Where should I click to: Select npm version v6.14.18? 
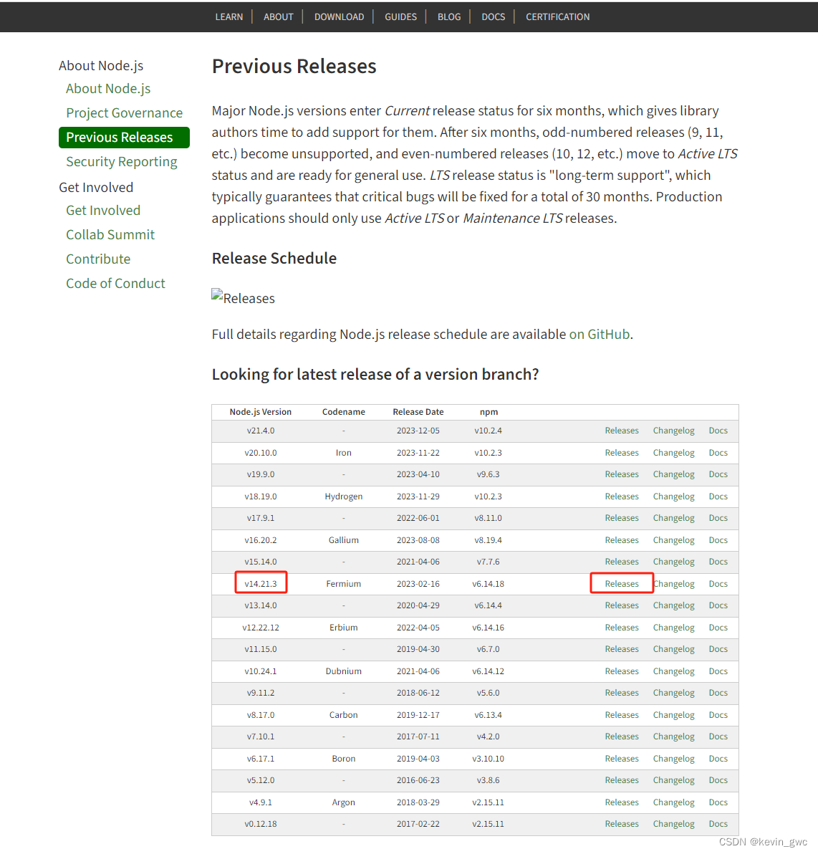488,584
